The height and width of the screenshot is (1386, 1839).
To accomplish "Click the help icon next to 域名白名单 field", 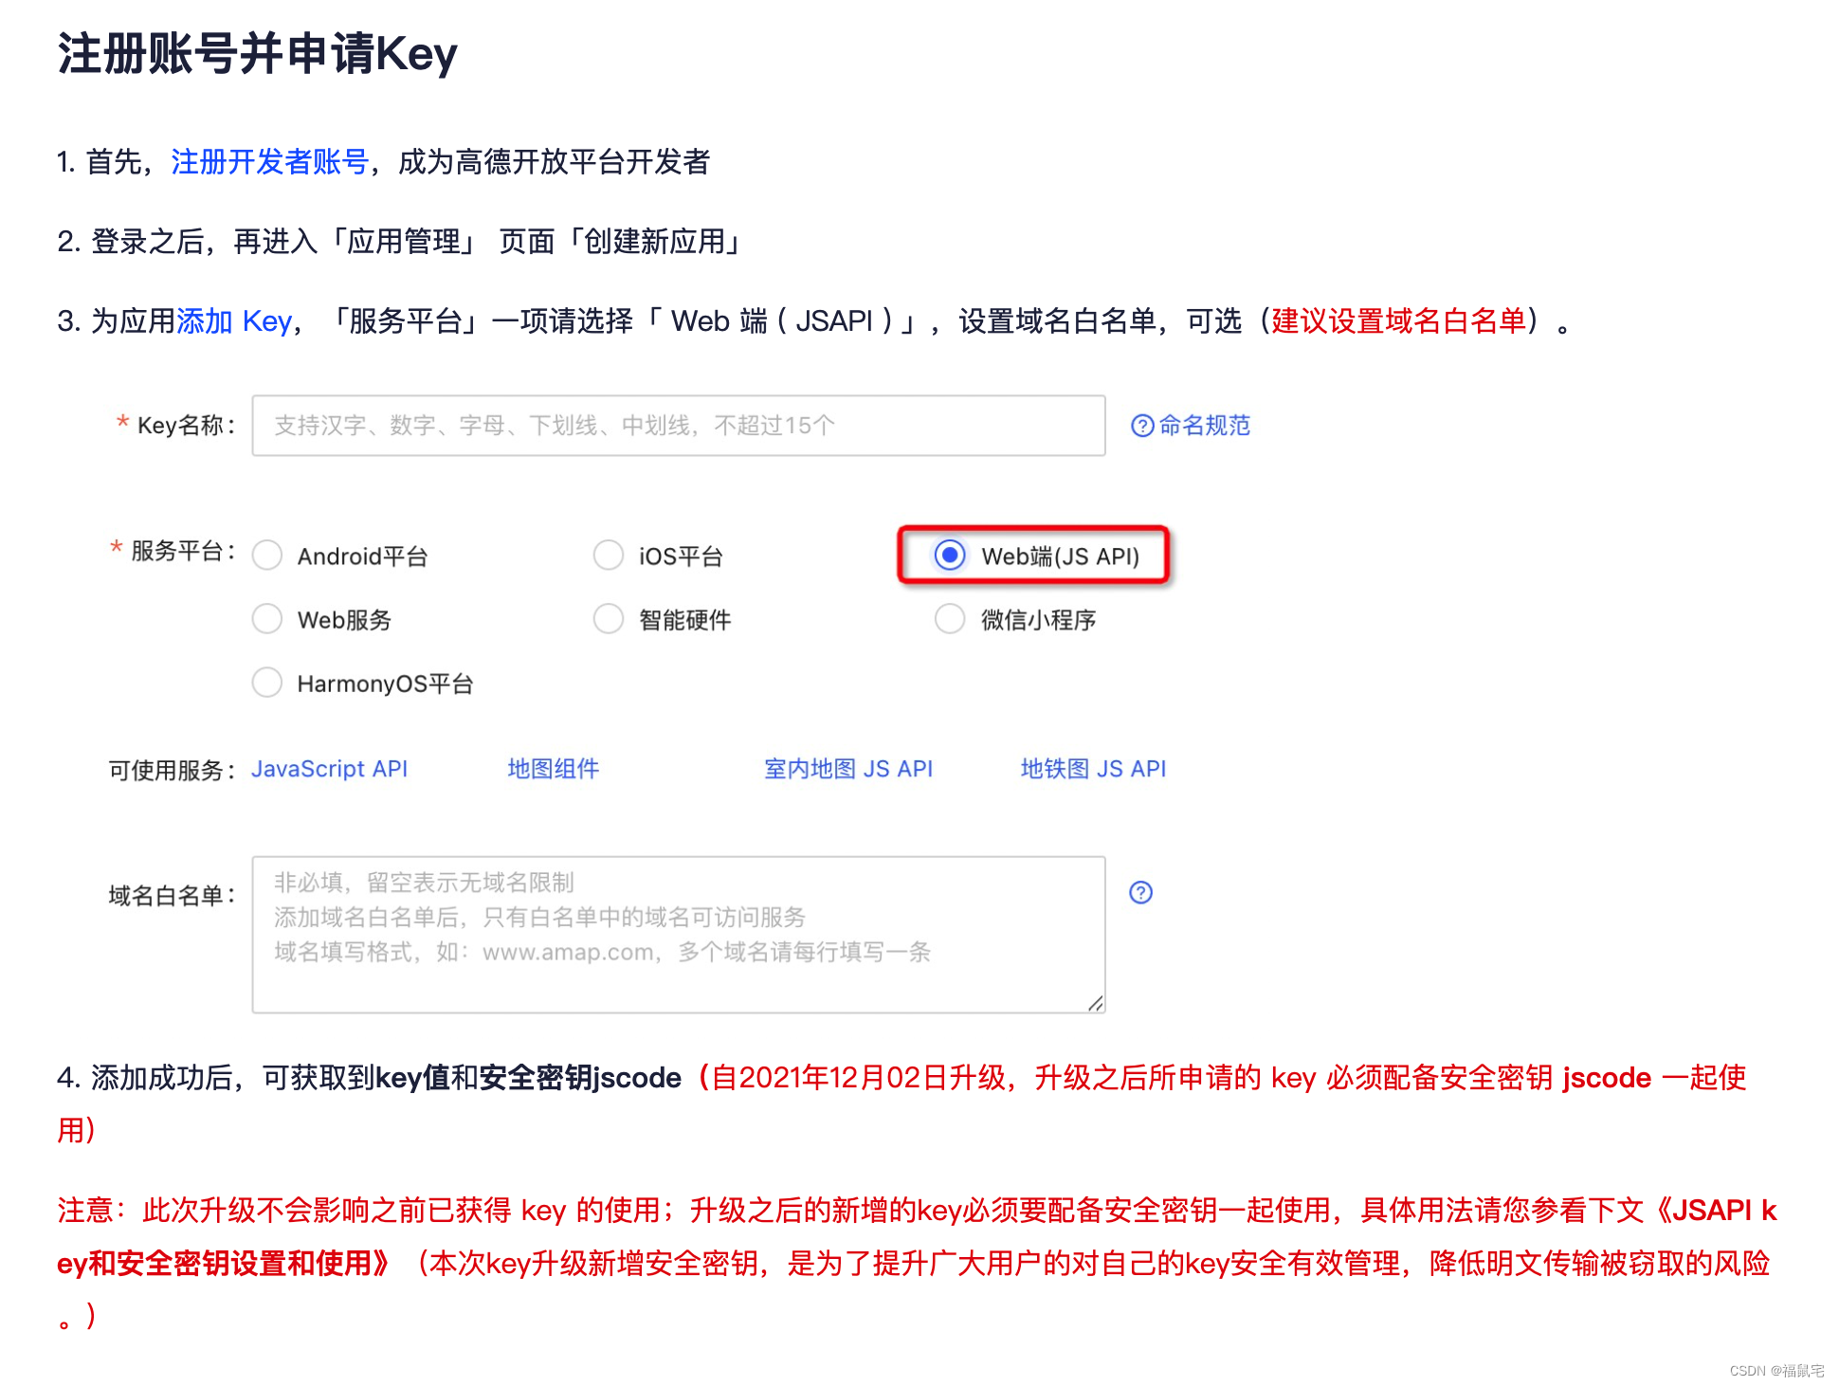I will (1141, 892).
